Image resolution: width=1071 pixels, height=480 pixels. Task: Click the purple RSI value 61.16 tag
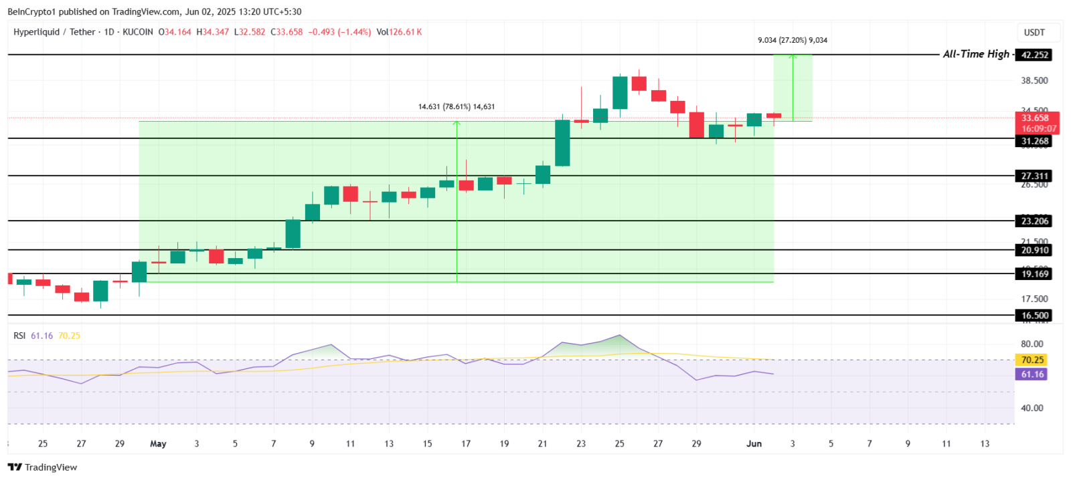coord(1032,374)
